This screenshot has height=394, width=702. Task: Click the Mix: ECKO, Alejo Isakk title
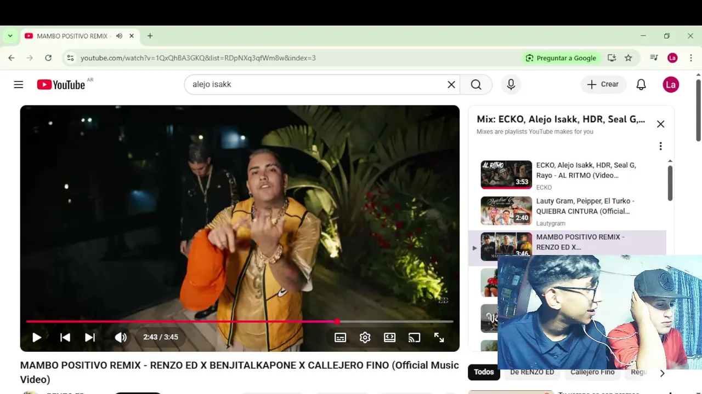tap(561, 119)
